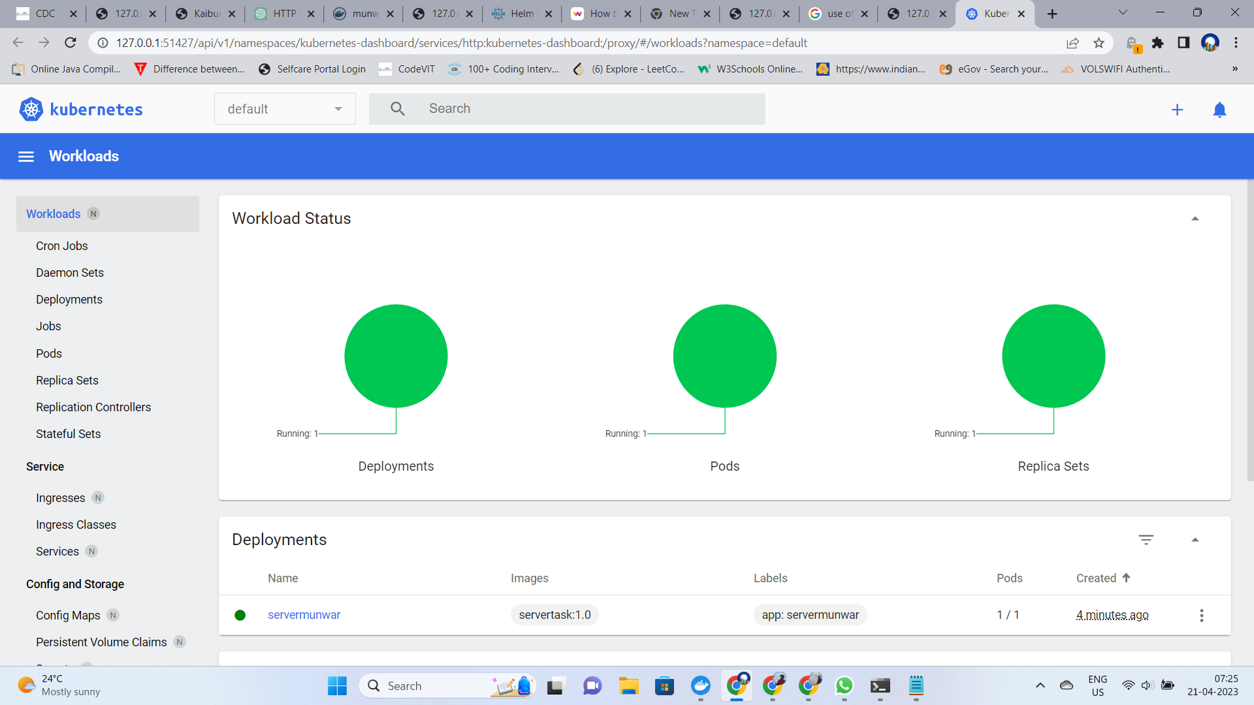The image size is (1254, 705).
Task: Collapse the Deployments panel
Action: 1196,540
